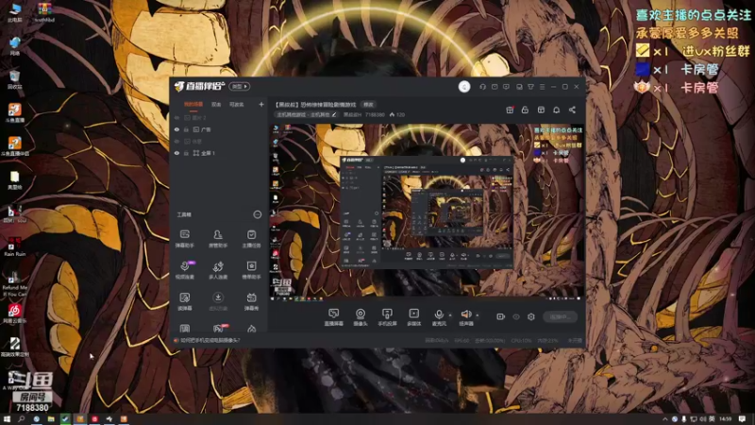Open the square star tool beside 多人连麦
Image resolution: width=755 pixels, height=425 pixels.
click(x=251, y=270)
